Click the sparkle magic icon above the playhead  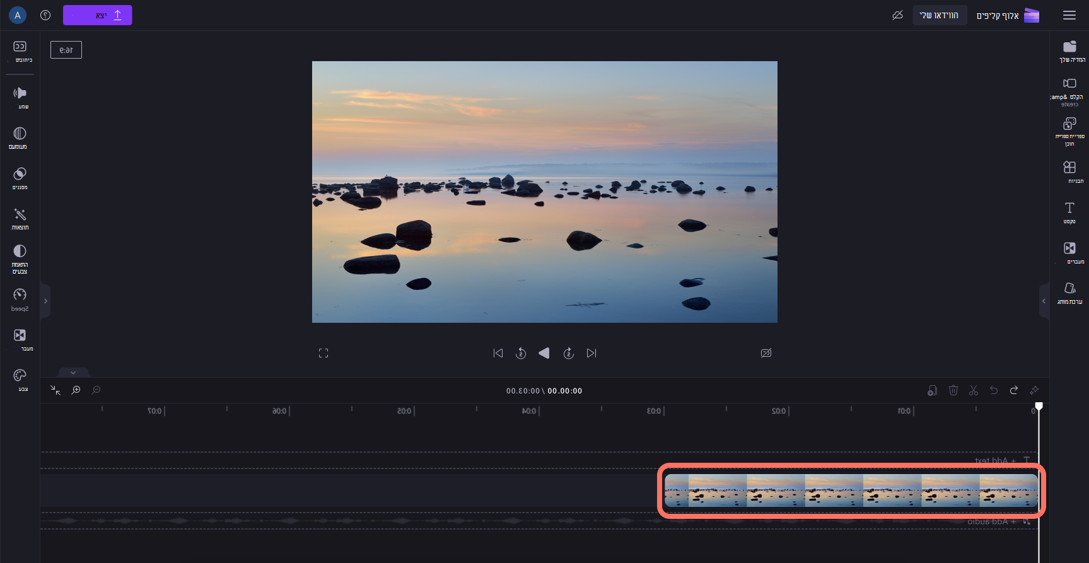pos(1034,390)
